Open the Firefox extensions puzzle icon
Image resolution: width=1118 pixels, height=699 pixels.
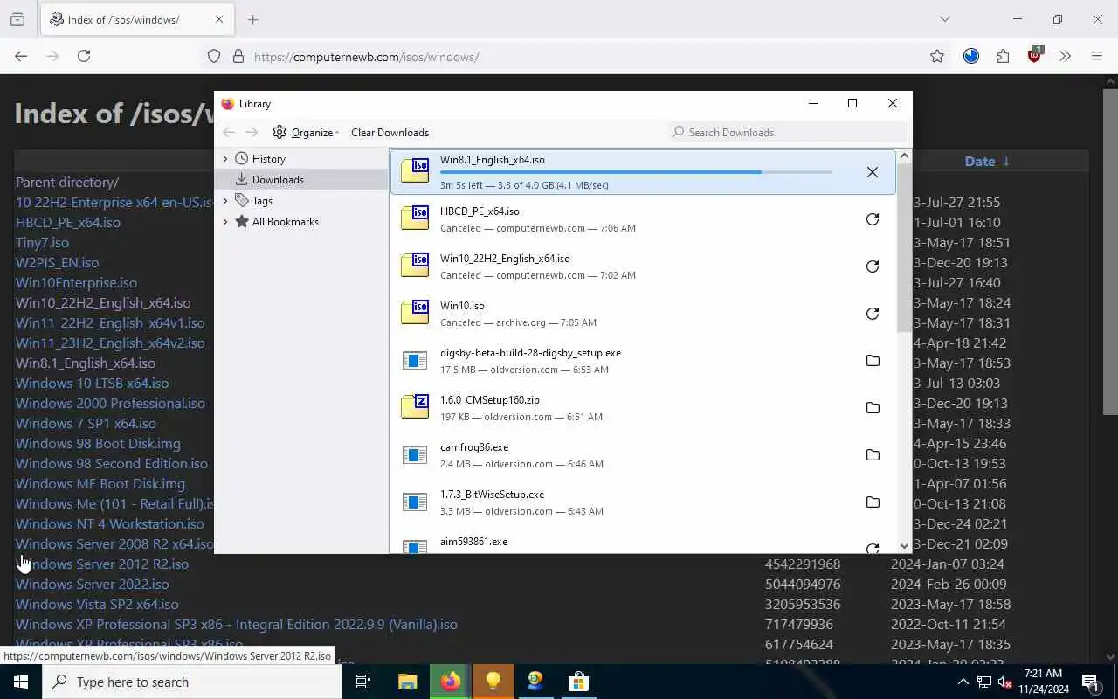click(1003, 57)
